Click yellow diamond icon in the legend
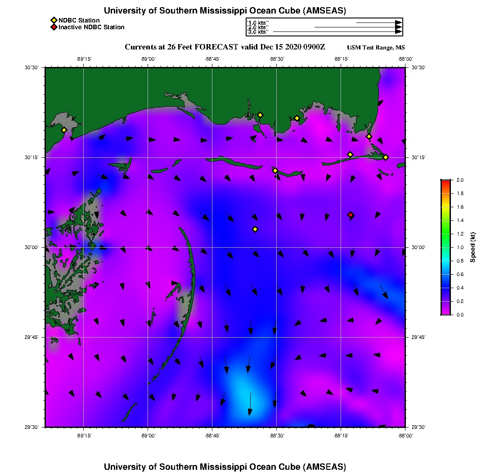Image resolution: width=495 pixels, height=472 pixels. pyautogui.click(x=54, y=20)
